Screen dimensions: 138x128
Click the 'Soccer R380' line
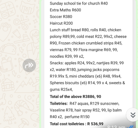tap(61, 17)
